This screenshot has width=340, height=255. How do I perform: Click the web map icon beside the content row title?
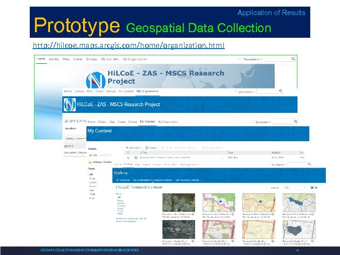pyautogui.click(x=136, y=158)
